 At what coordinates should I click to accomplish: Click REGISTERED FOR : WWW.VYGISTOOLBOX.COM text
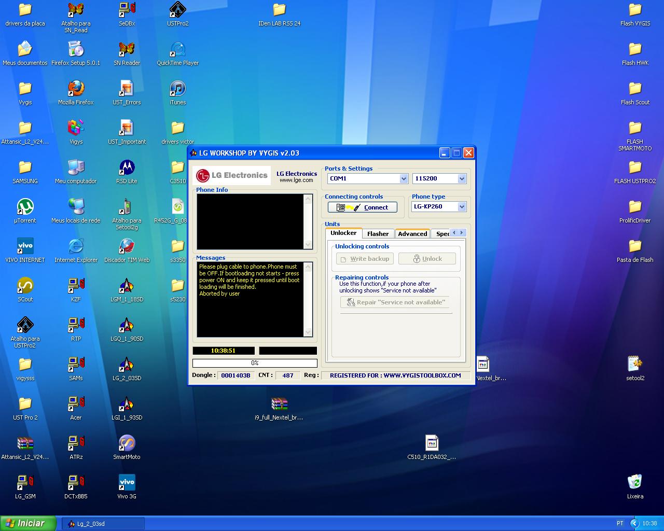395,375
